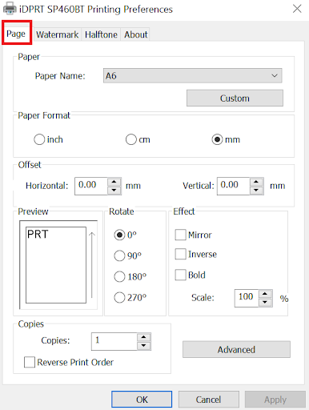
Task: Open the Advanced settings button
Action: [236, 349]
